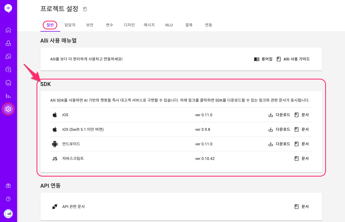Open the conversations chat sidebar icon
This screenshot has height=222, width=345.
click(x=8, y=56)
